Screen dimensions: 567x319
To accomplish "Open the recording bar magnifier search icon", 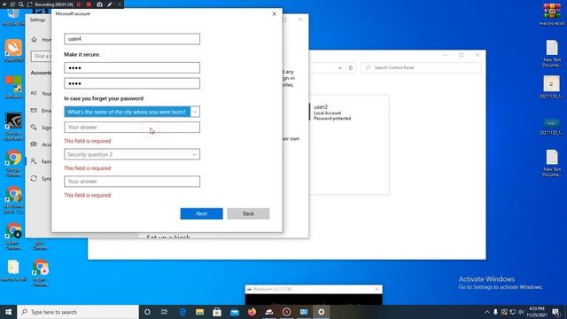I will (x=21, y=4).
